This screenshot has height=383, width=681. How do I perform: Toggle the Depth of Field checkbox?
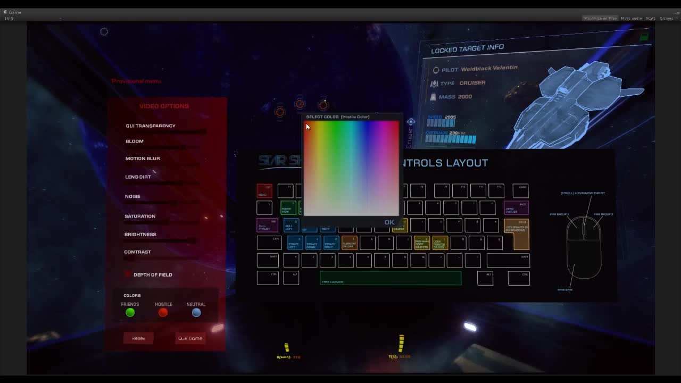pos(127,274)
